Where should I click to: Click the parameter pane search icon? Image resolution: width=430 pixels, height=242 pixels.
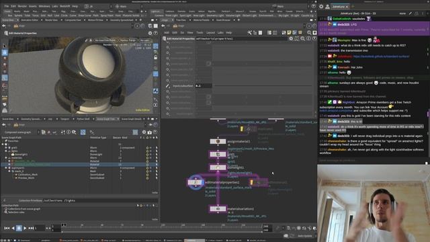(x=303, y=39)
